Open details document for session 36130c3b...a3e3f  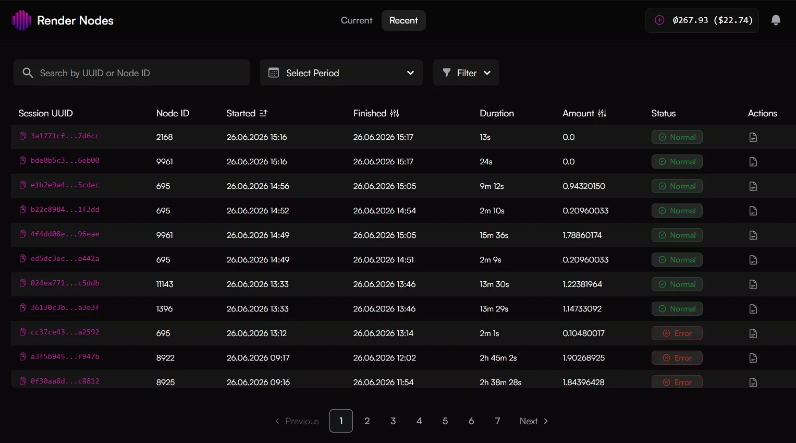click(753, 309)
